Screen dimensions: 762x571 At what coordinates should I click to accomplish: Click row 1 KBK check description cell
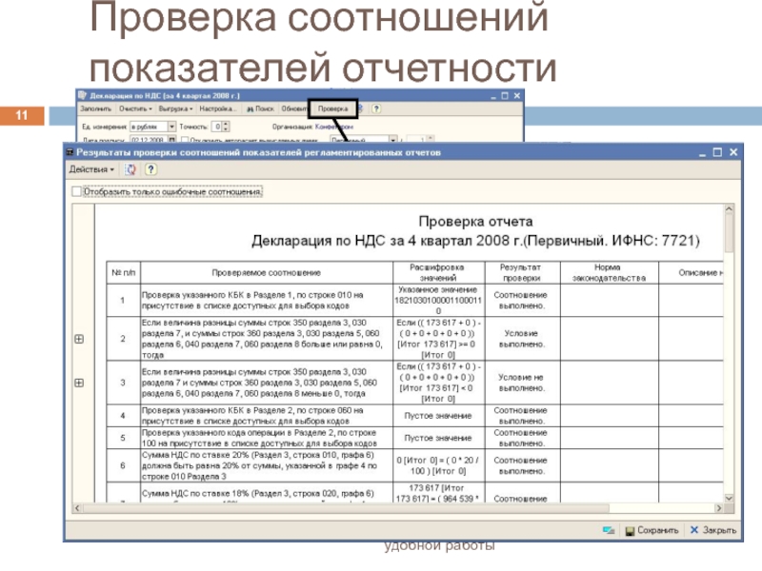[x=267, y=301]
